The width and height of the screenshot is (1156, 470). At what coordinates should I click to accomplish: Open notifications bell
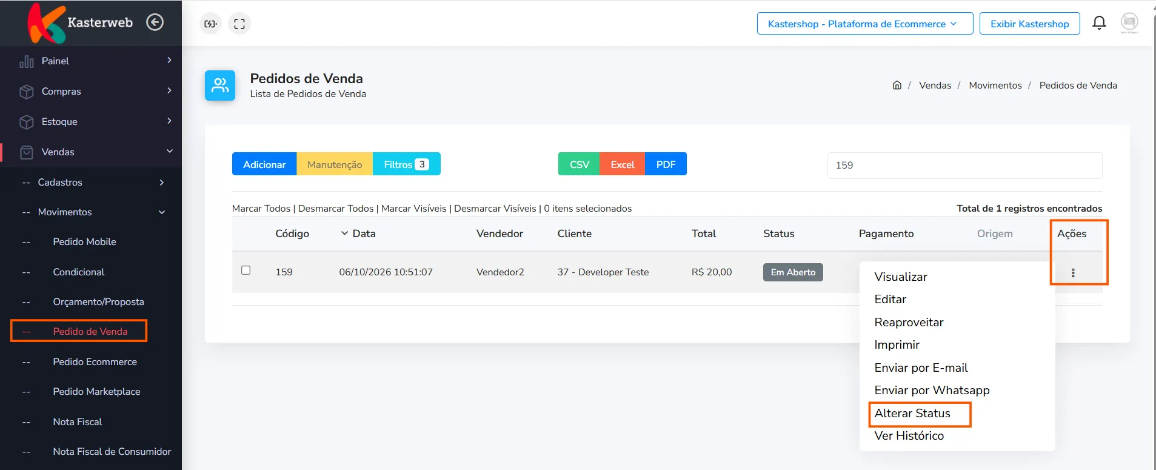1099,23
